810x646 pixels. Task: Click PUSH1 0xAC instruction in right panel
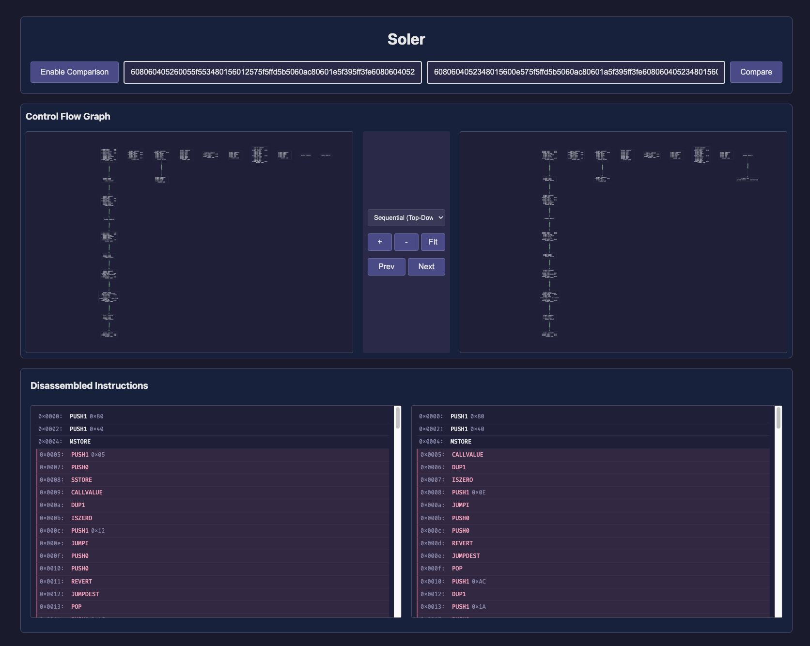(468, 582)
